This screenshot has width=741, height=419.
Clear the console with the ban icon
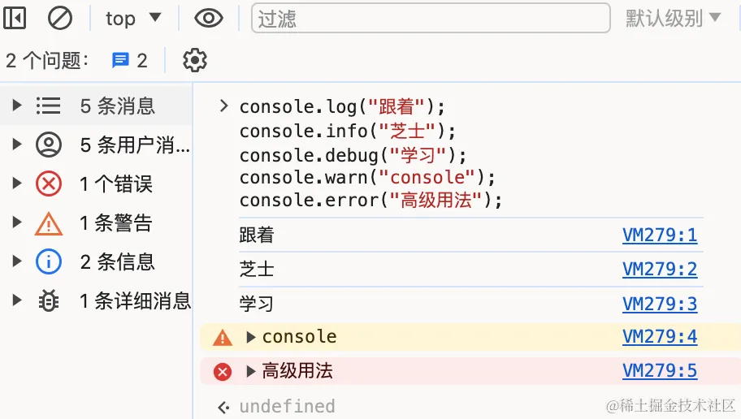(60, 19)
